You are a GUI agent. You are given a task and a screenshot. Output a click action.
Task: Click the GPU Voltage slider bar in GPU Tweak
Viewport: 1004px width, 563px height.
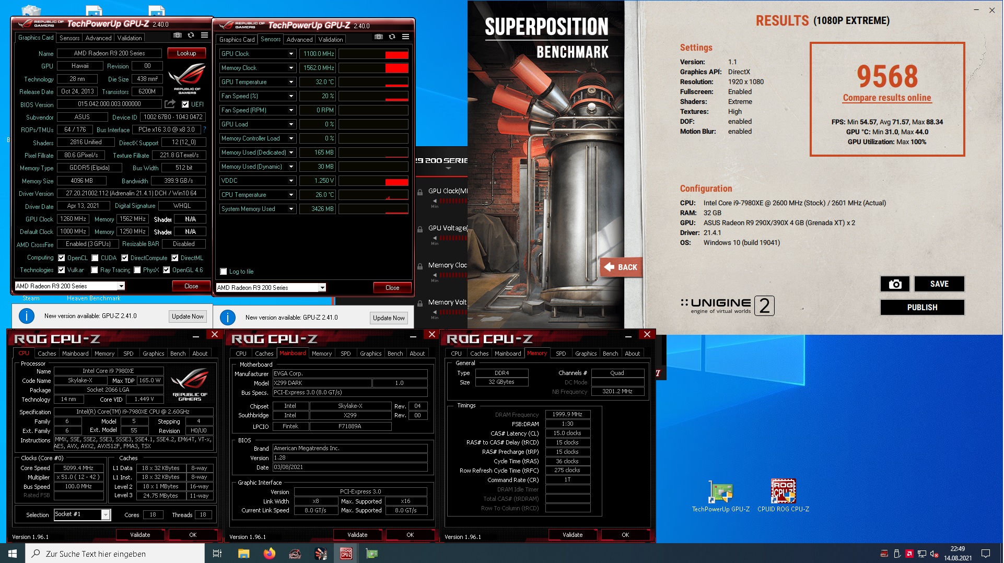453,238
